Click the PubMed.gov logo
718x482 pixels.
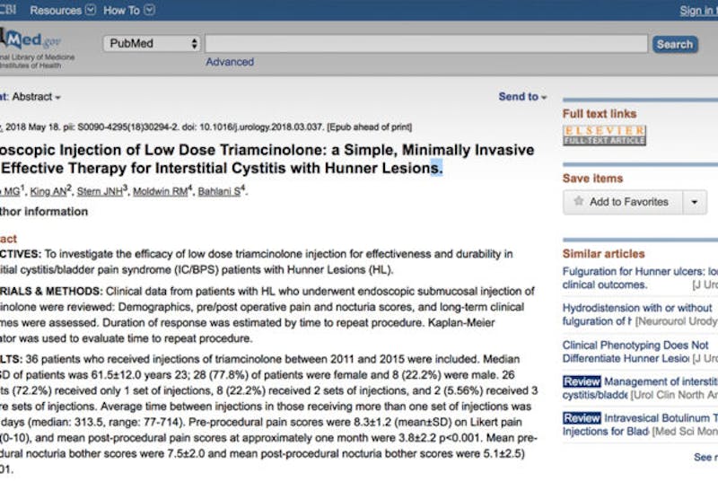pos(31,40)
